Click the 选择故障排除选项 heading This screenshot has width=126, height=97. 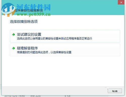24,22
